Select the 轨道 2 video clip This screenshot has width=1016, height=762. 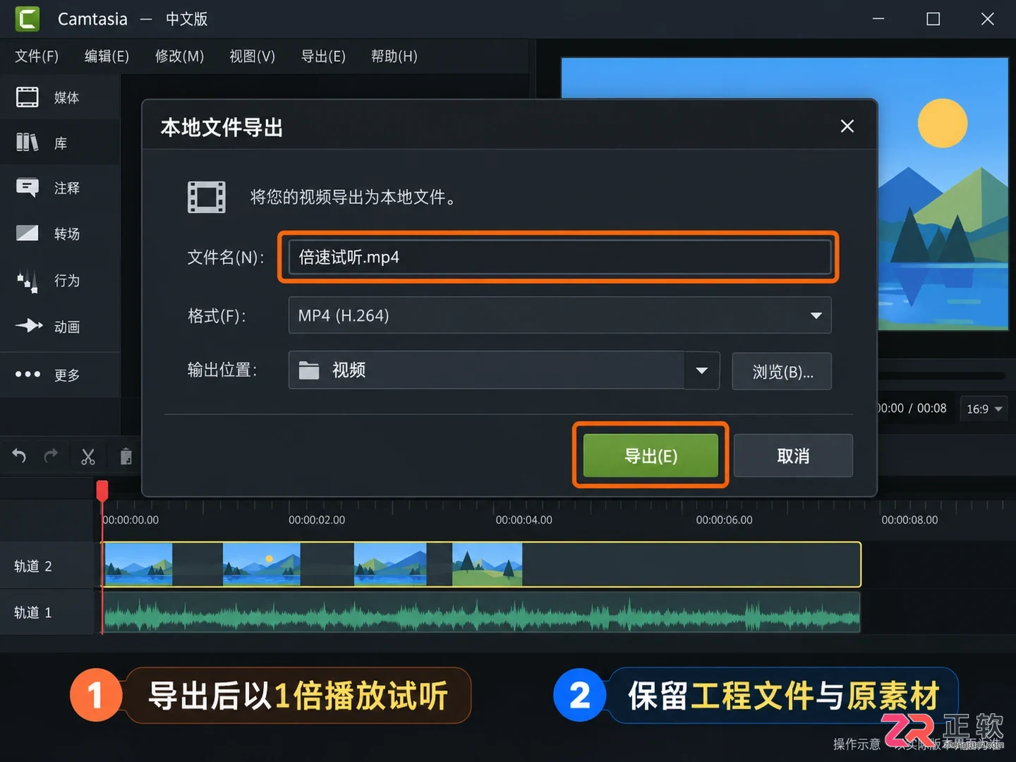482,564
